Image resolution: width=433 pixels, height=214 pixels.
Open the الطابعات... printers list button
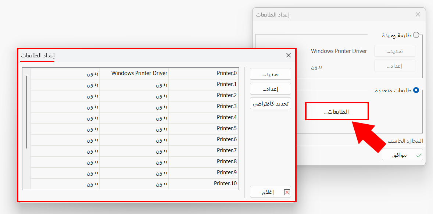(x=337, y=111)
